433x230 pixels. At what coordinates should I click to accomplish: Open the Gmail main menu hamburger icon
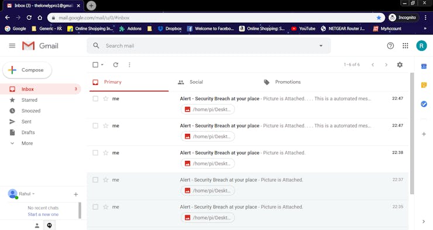pos(12,46)
